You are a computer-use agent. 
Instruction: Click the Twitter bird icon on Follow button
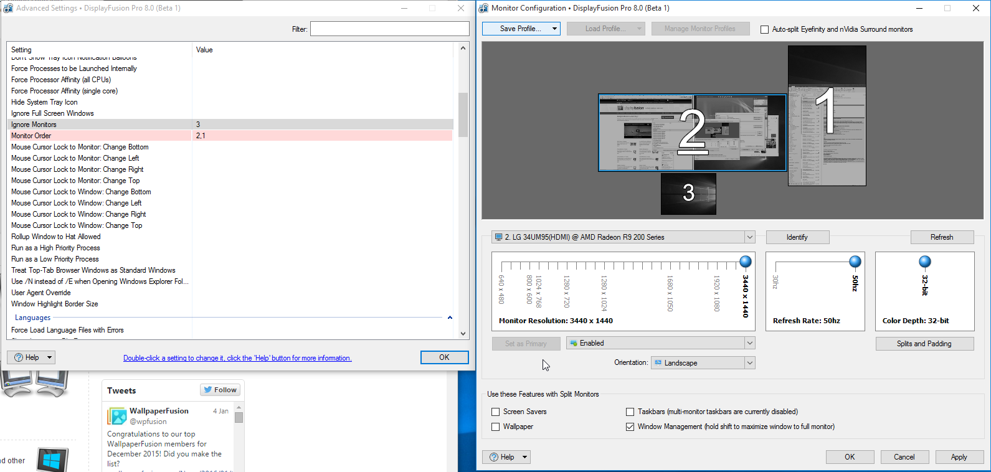pyautogui.click(x=208, y=390)
